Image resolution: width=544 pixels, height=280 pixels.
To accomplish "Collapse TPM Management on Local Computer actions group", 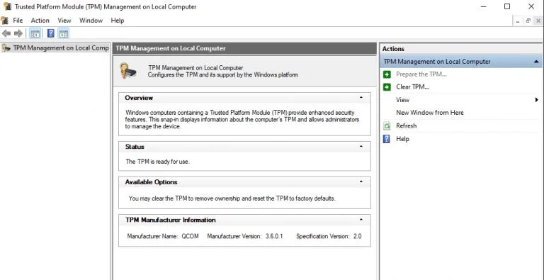I will click(536, 62).
